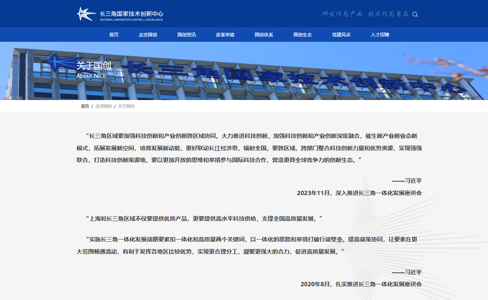The image size is (488, 300).
Task: Click the 2020年8月 座谈会 attribution line
Action: (361, 284)
